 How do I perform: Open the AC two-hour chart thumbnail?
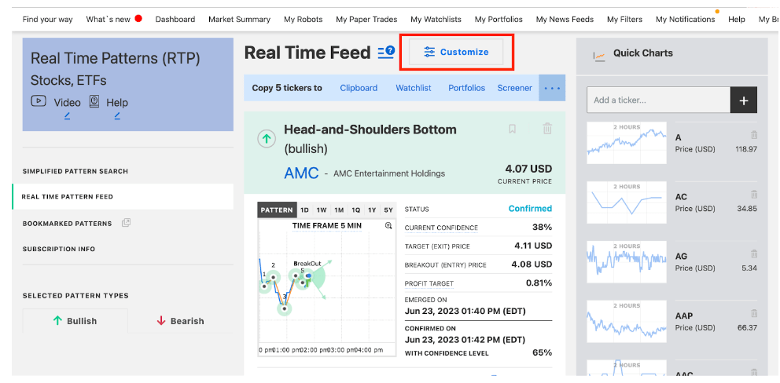point(627,202)
